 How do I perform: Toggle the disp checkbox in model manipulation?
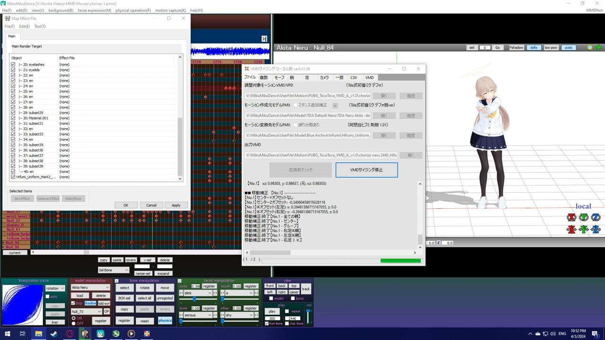[73, 303]
